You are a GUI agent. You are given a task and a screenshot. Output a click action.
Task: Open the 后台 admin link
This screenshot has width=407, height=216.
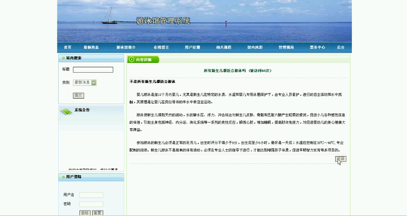click(x=341, y=47)
